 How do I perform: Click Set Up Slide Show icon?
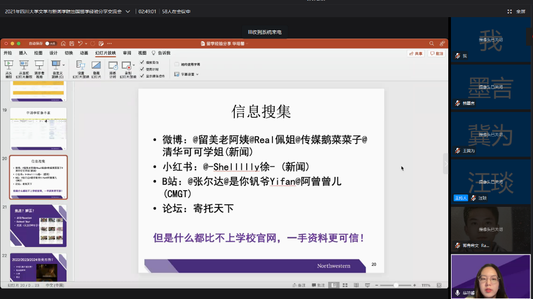pos(80,65)
